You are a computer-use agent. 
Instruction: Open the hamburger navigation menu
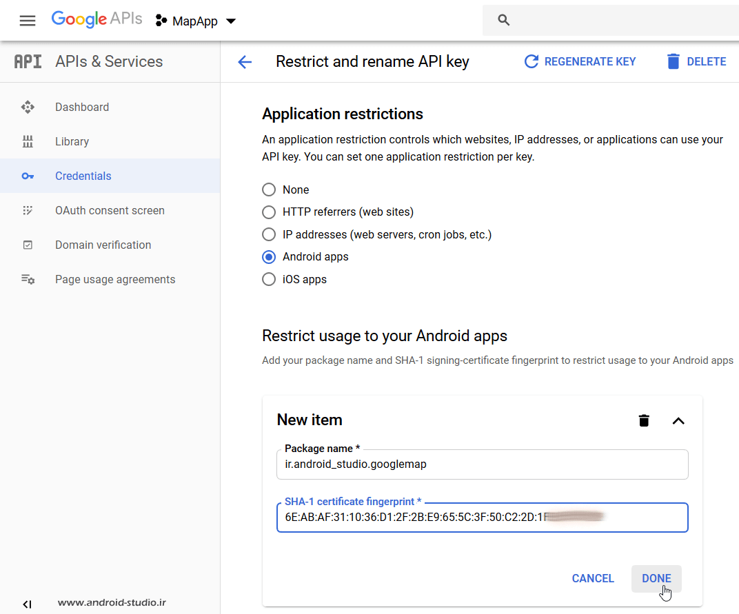click(x=28, y=21)
